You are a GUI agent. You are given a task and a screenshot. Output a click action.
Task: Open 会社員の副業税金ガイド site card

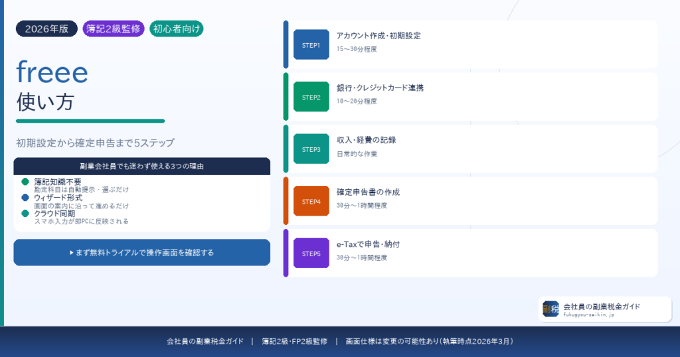605,309
